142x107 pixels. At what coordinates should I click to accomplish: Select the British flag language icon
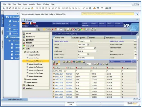27,23
